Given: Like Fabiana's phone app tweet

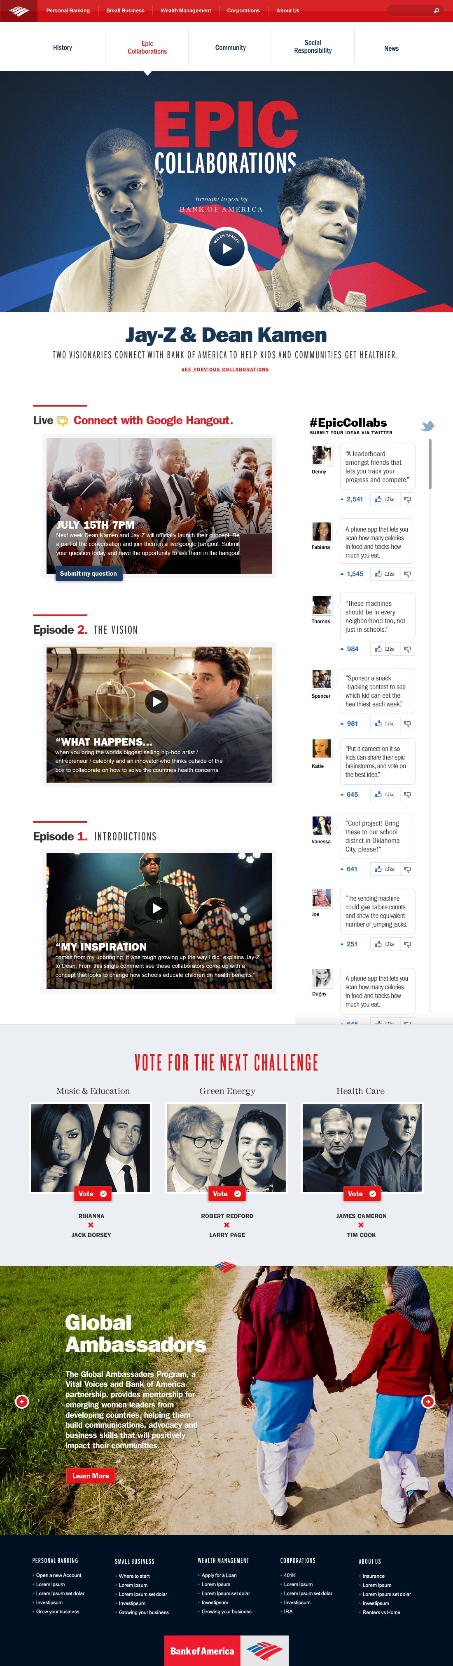Looking at the screenshot, I should (385, 574).
